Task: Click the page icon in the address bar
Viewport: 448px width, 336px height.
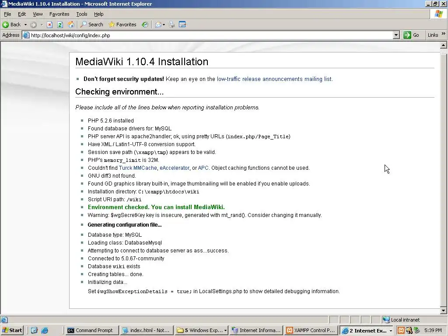Action: point(26,35)
